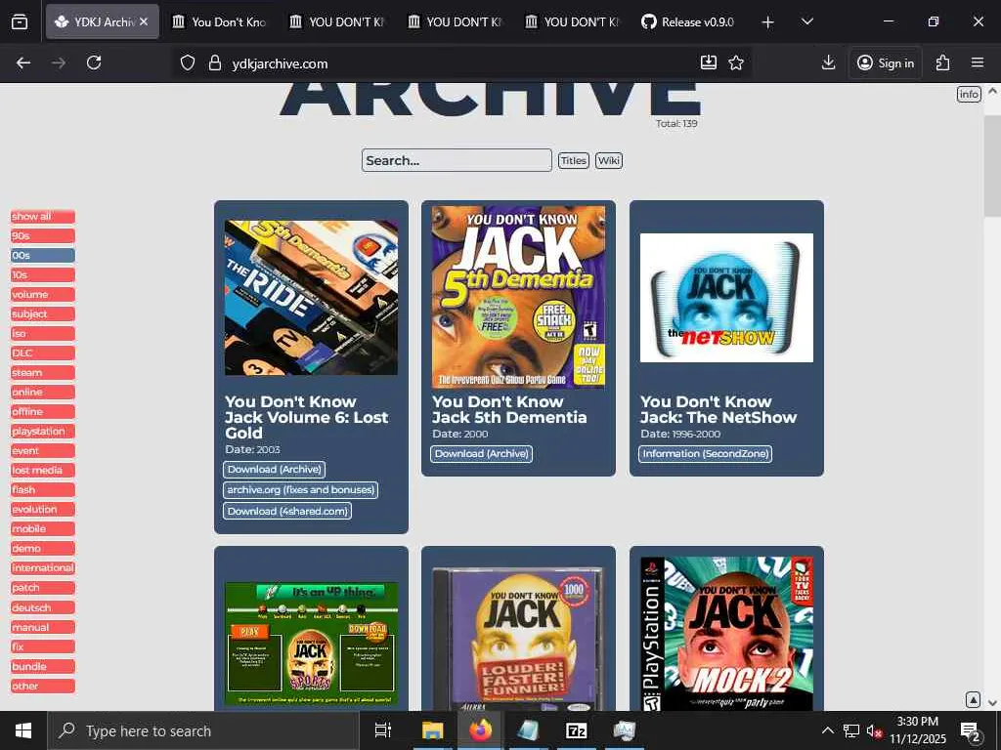This screenshot has height=750, width=1001.
Task: Open the info button at top right
Action: [x=969, y=95]
